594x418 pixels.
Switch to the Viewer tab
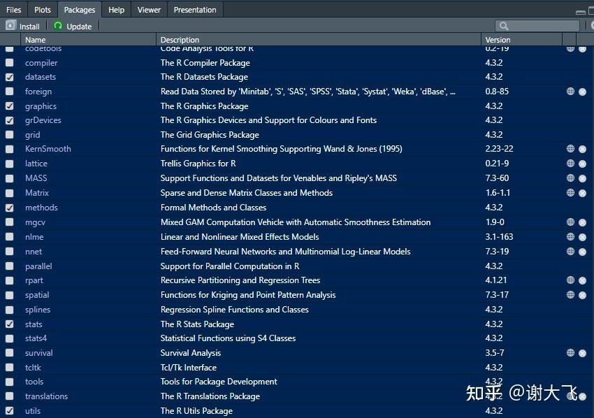click(149, 10)
